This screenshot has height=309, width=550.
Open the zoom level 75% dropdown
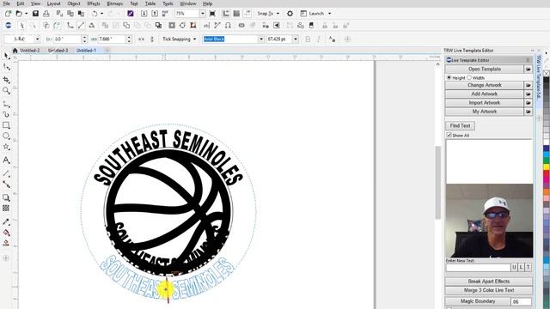click(x=203, y=14)
